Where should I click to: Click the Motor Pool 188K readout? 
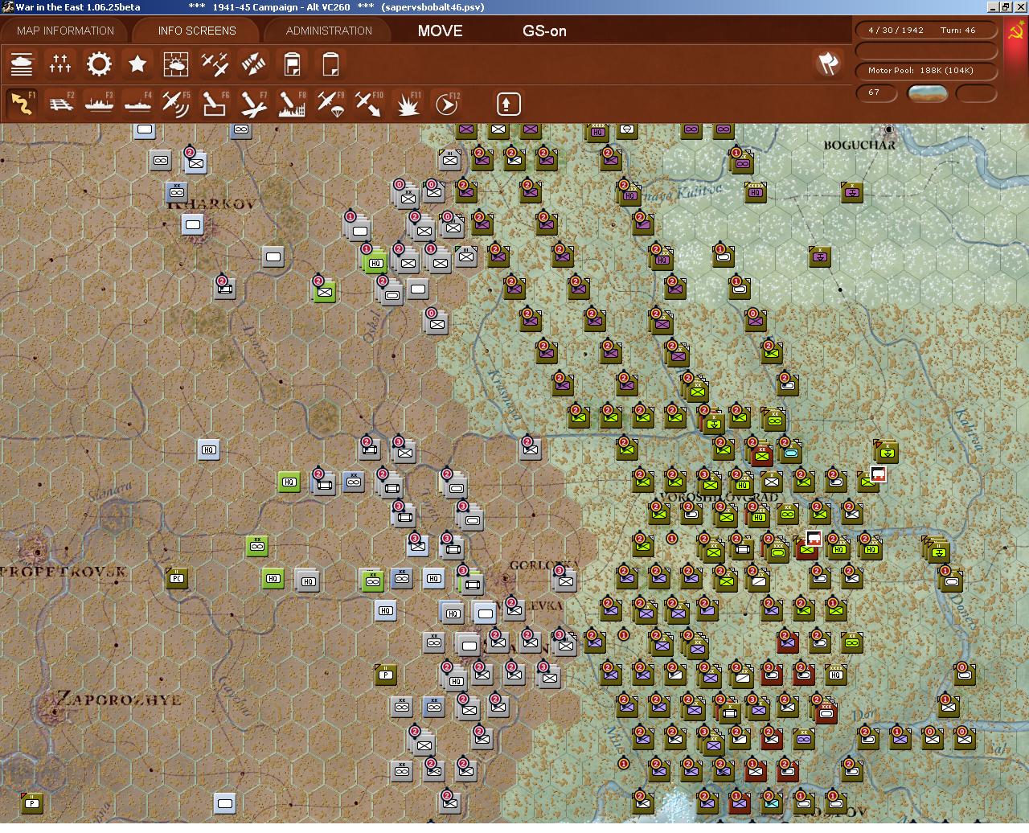926,70
